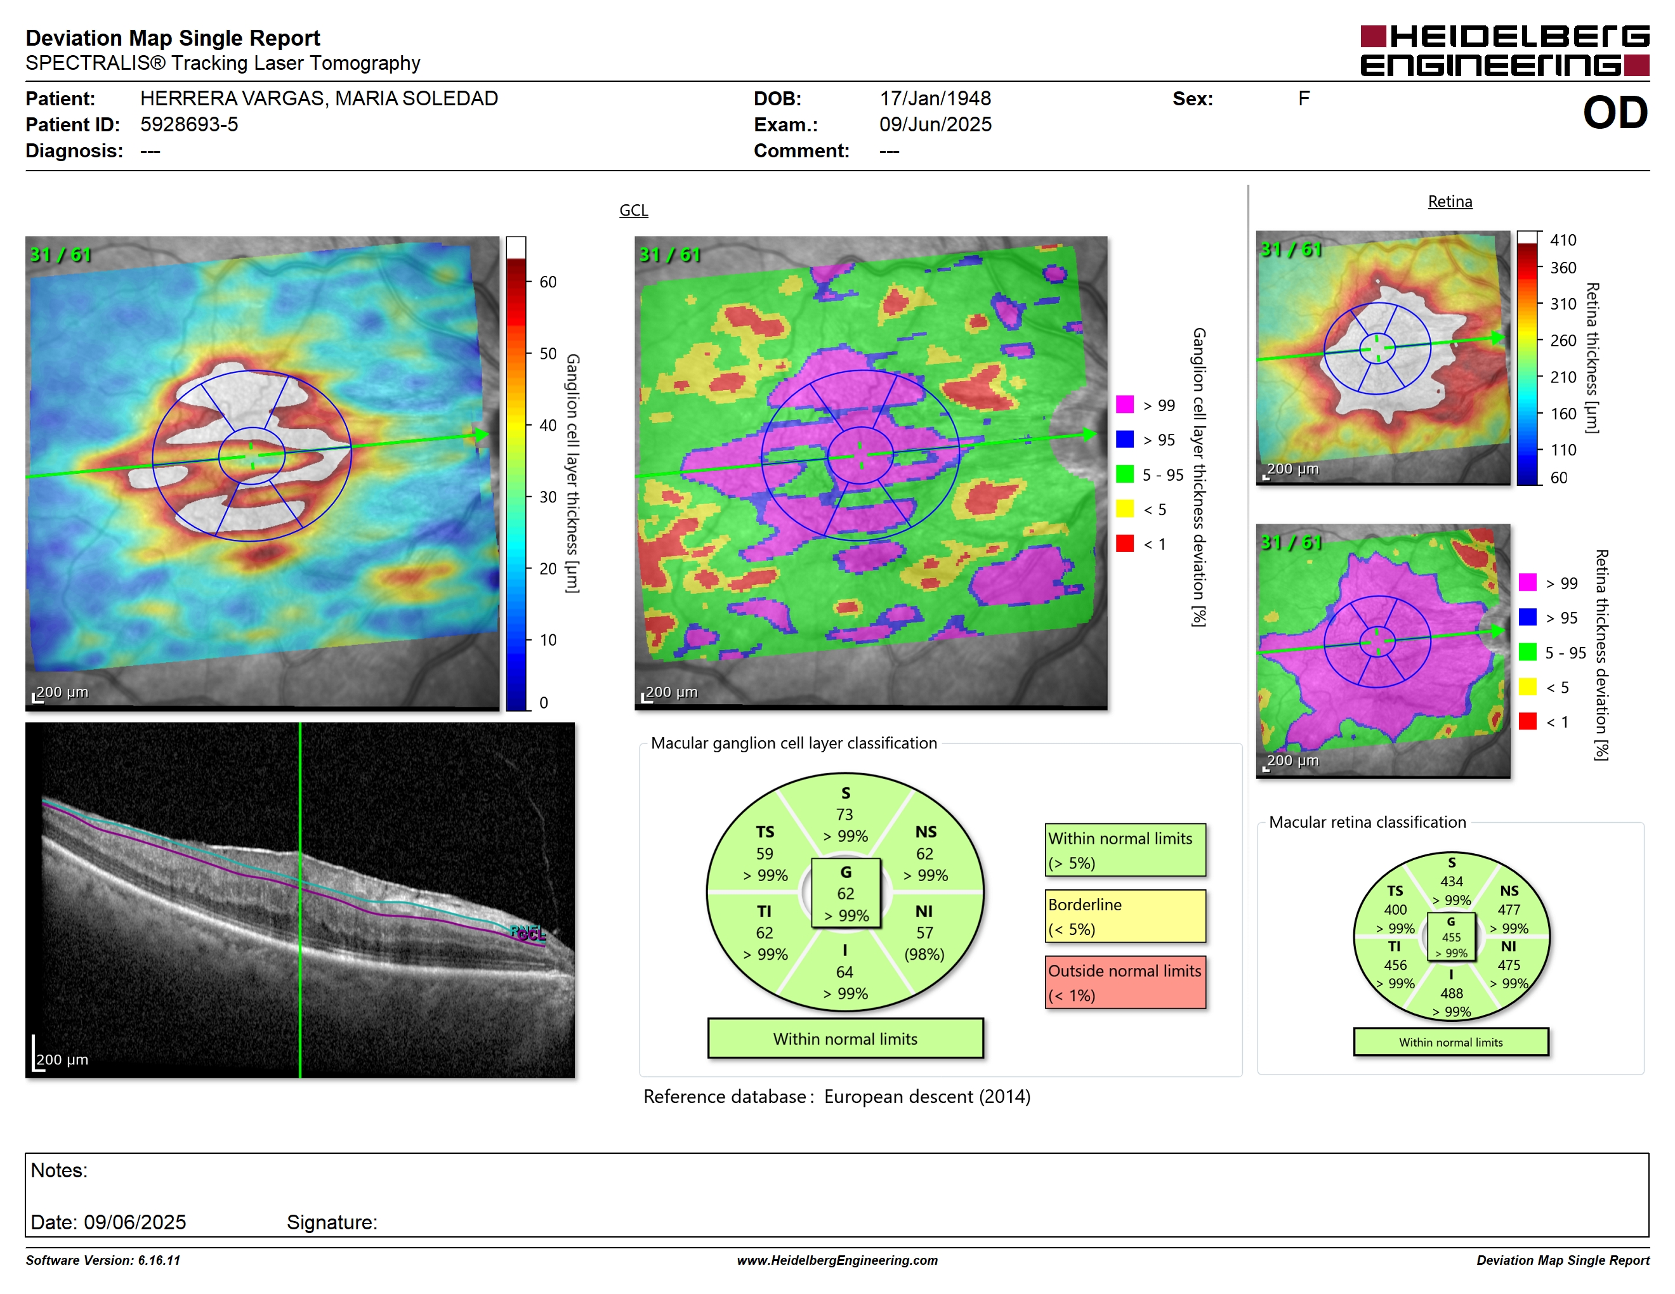Click GCL center G box value 62
Screen dimensions: 1675x1294
click(845, 893)
